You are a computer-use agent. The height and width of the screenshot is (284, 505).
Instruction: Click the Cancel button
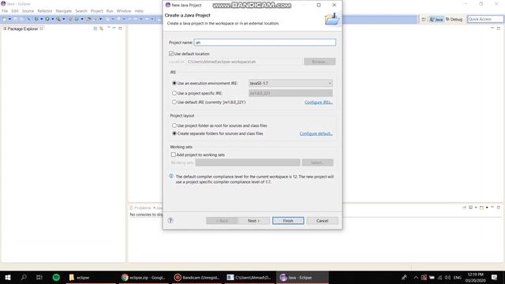322,221
